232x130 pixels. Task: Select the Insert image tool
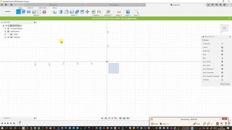[128, 12]
